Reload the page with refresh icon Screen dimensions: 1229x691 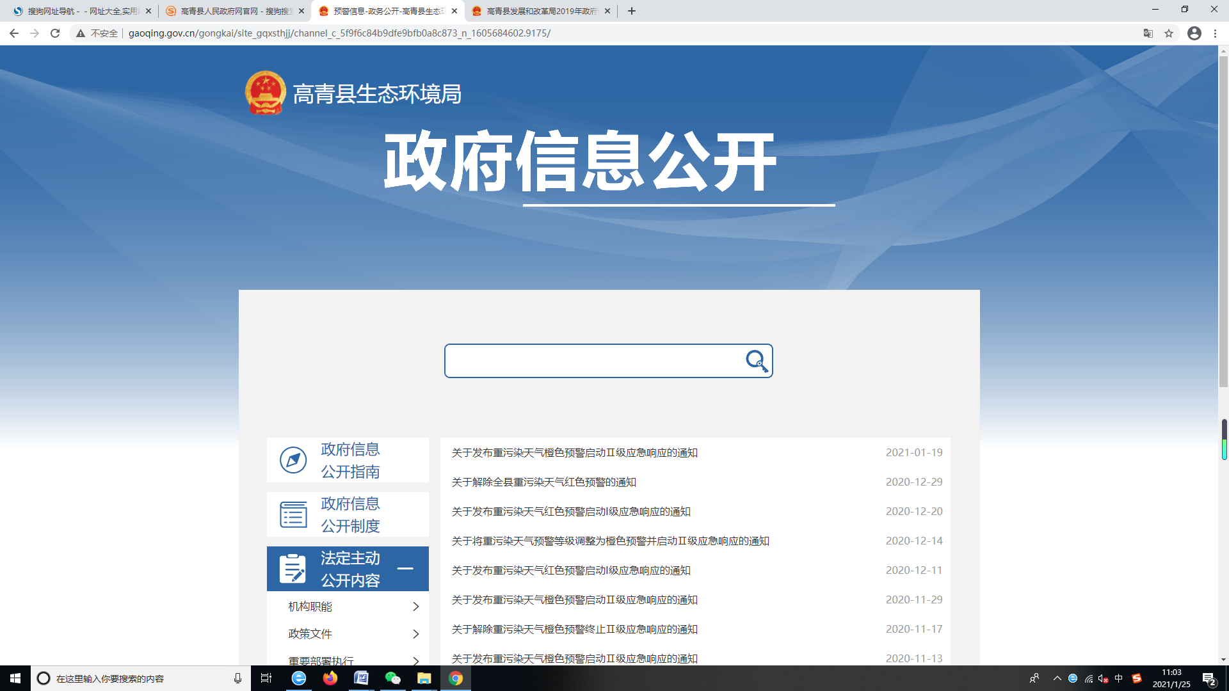tap(55, 33)
